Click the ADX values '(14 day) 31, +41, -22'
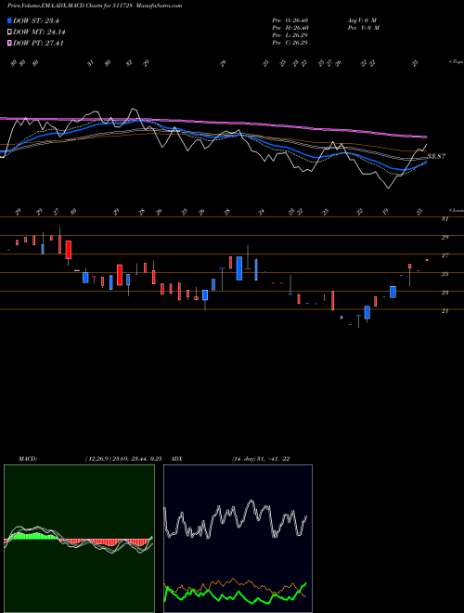Image resolution: width=464 pixels, height=613 pixels. [261, 459]
